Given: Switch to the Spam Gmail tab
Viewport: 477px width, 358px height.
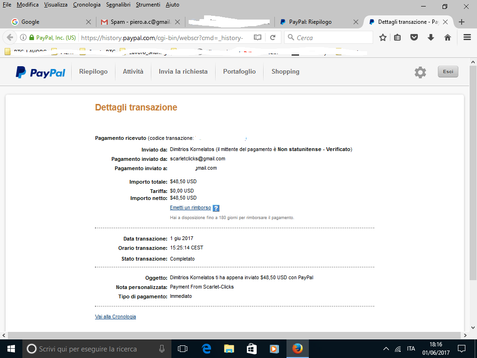Looking at the screenshot, I should [140, 22].
